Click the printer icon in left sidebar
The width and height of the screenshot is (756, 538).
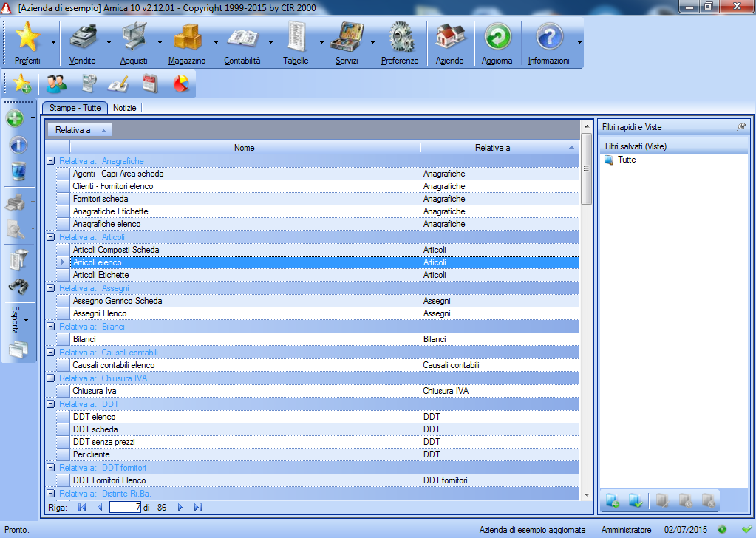pyautogui.click(x=16, y=202)
